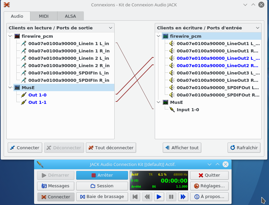Click the 00:00:00 transport time display
This screenshot has height=205, width=269.
[174, 181]
